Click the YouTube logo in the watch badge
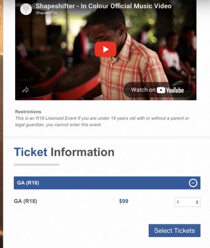The image size is (210, 248). [170, 90]
